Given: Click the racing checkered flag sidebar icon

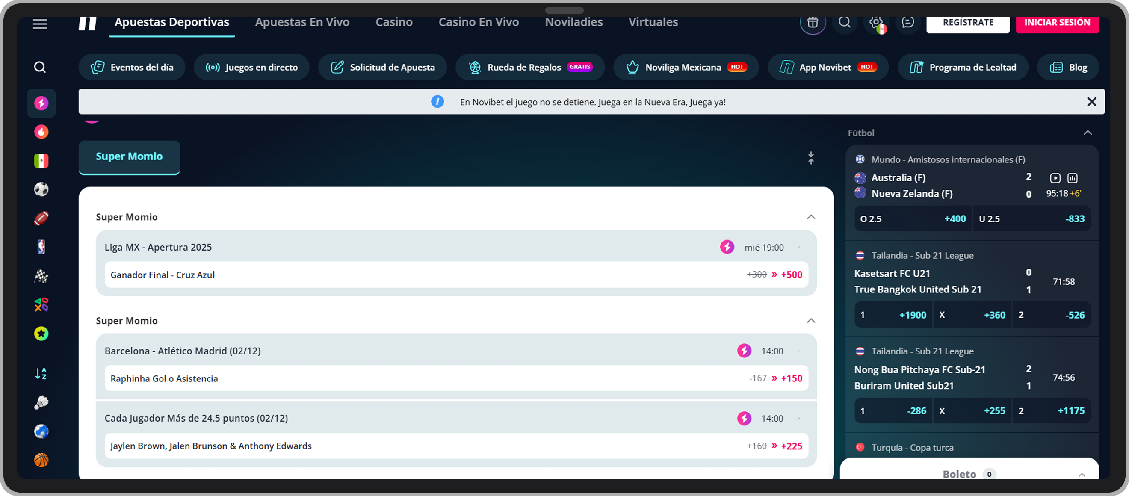Looking at the screenshot, I should (41, 276).
